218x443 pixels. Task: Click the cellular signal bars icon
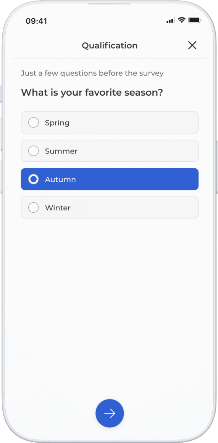pos(171,20)
